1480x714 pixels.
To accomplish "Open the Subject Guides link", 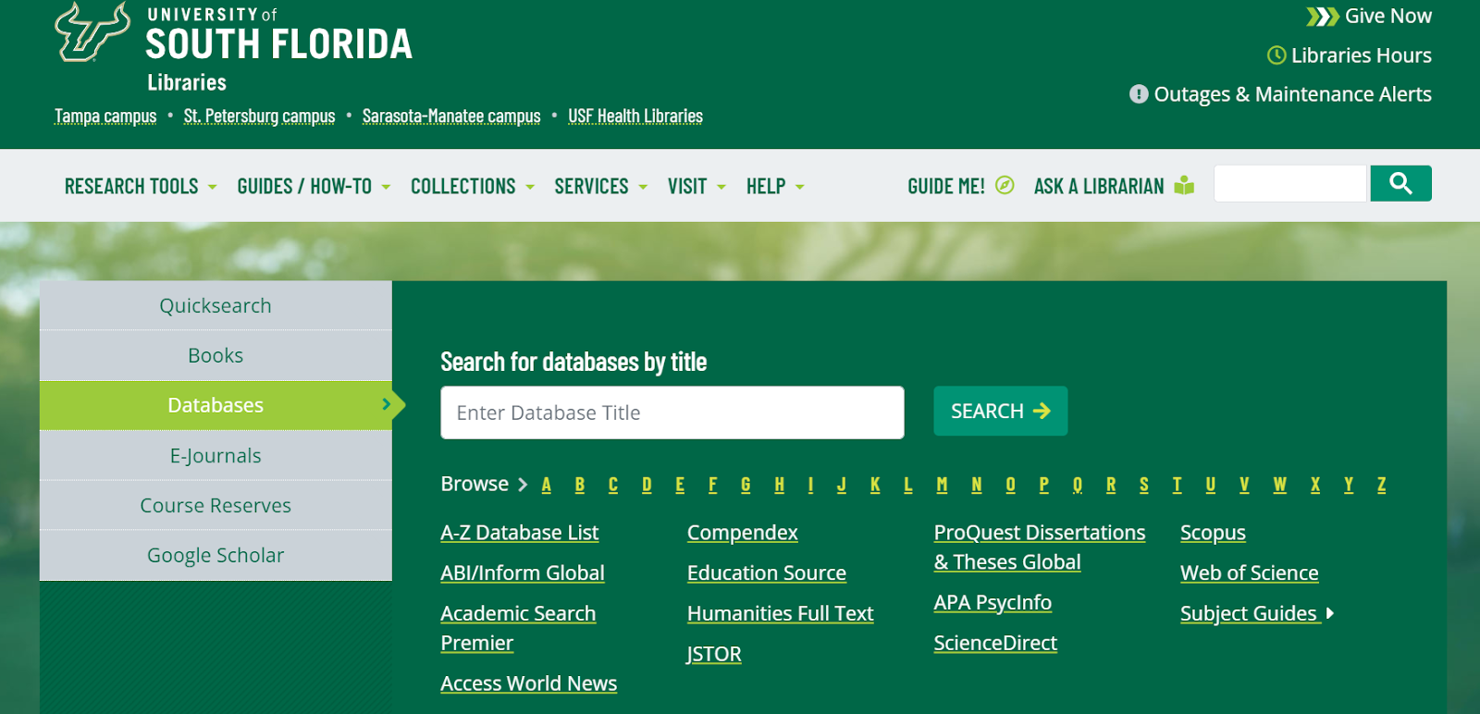I will (x=1249, y=613).
